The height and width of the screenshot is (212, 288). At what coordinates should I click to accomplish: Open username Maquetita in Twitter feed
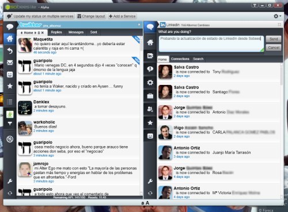[43, 39]
